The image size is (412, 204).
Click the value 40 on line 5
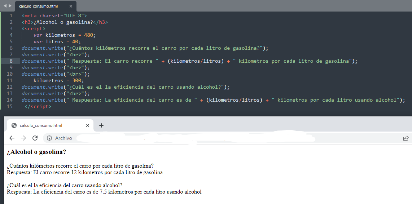point(75,42)
